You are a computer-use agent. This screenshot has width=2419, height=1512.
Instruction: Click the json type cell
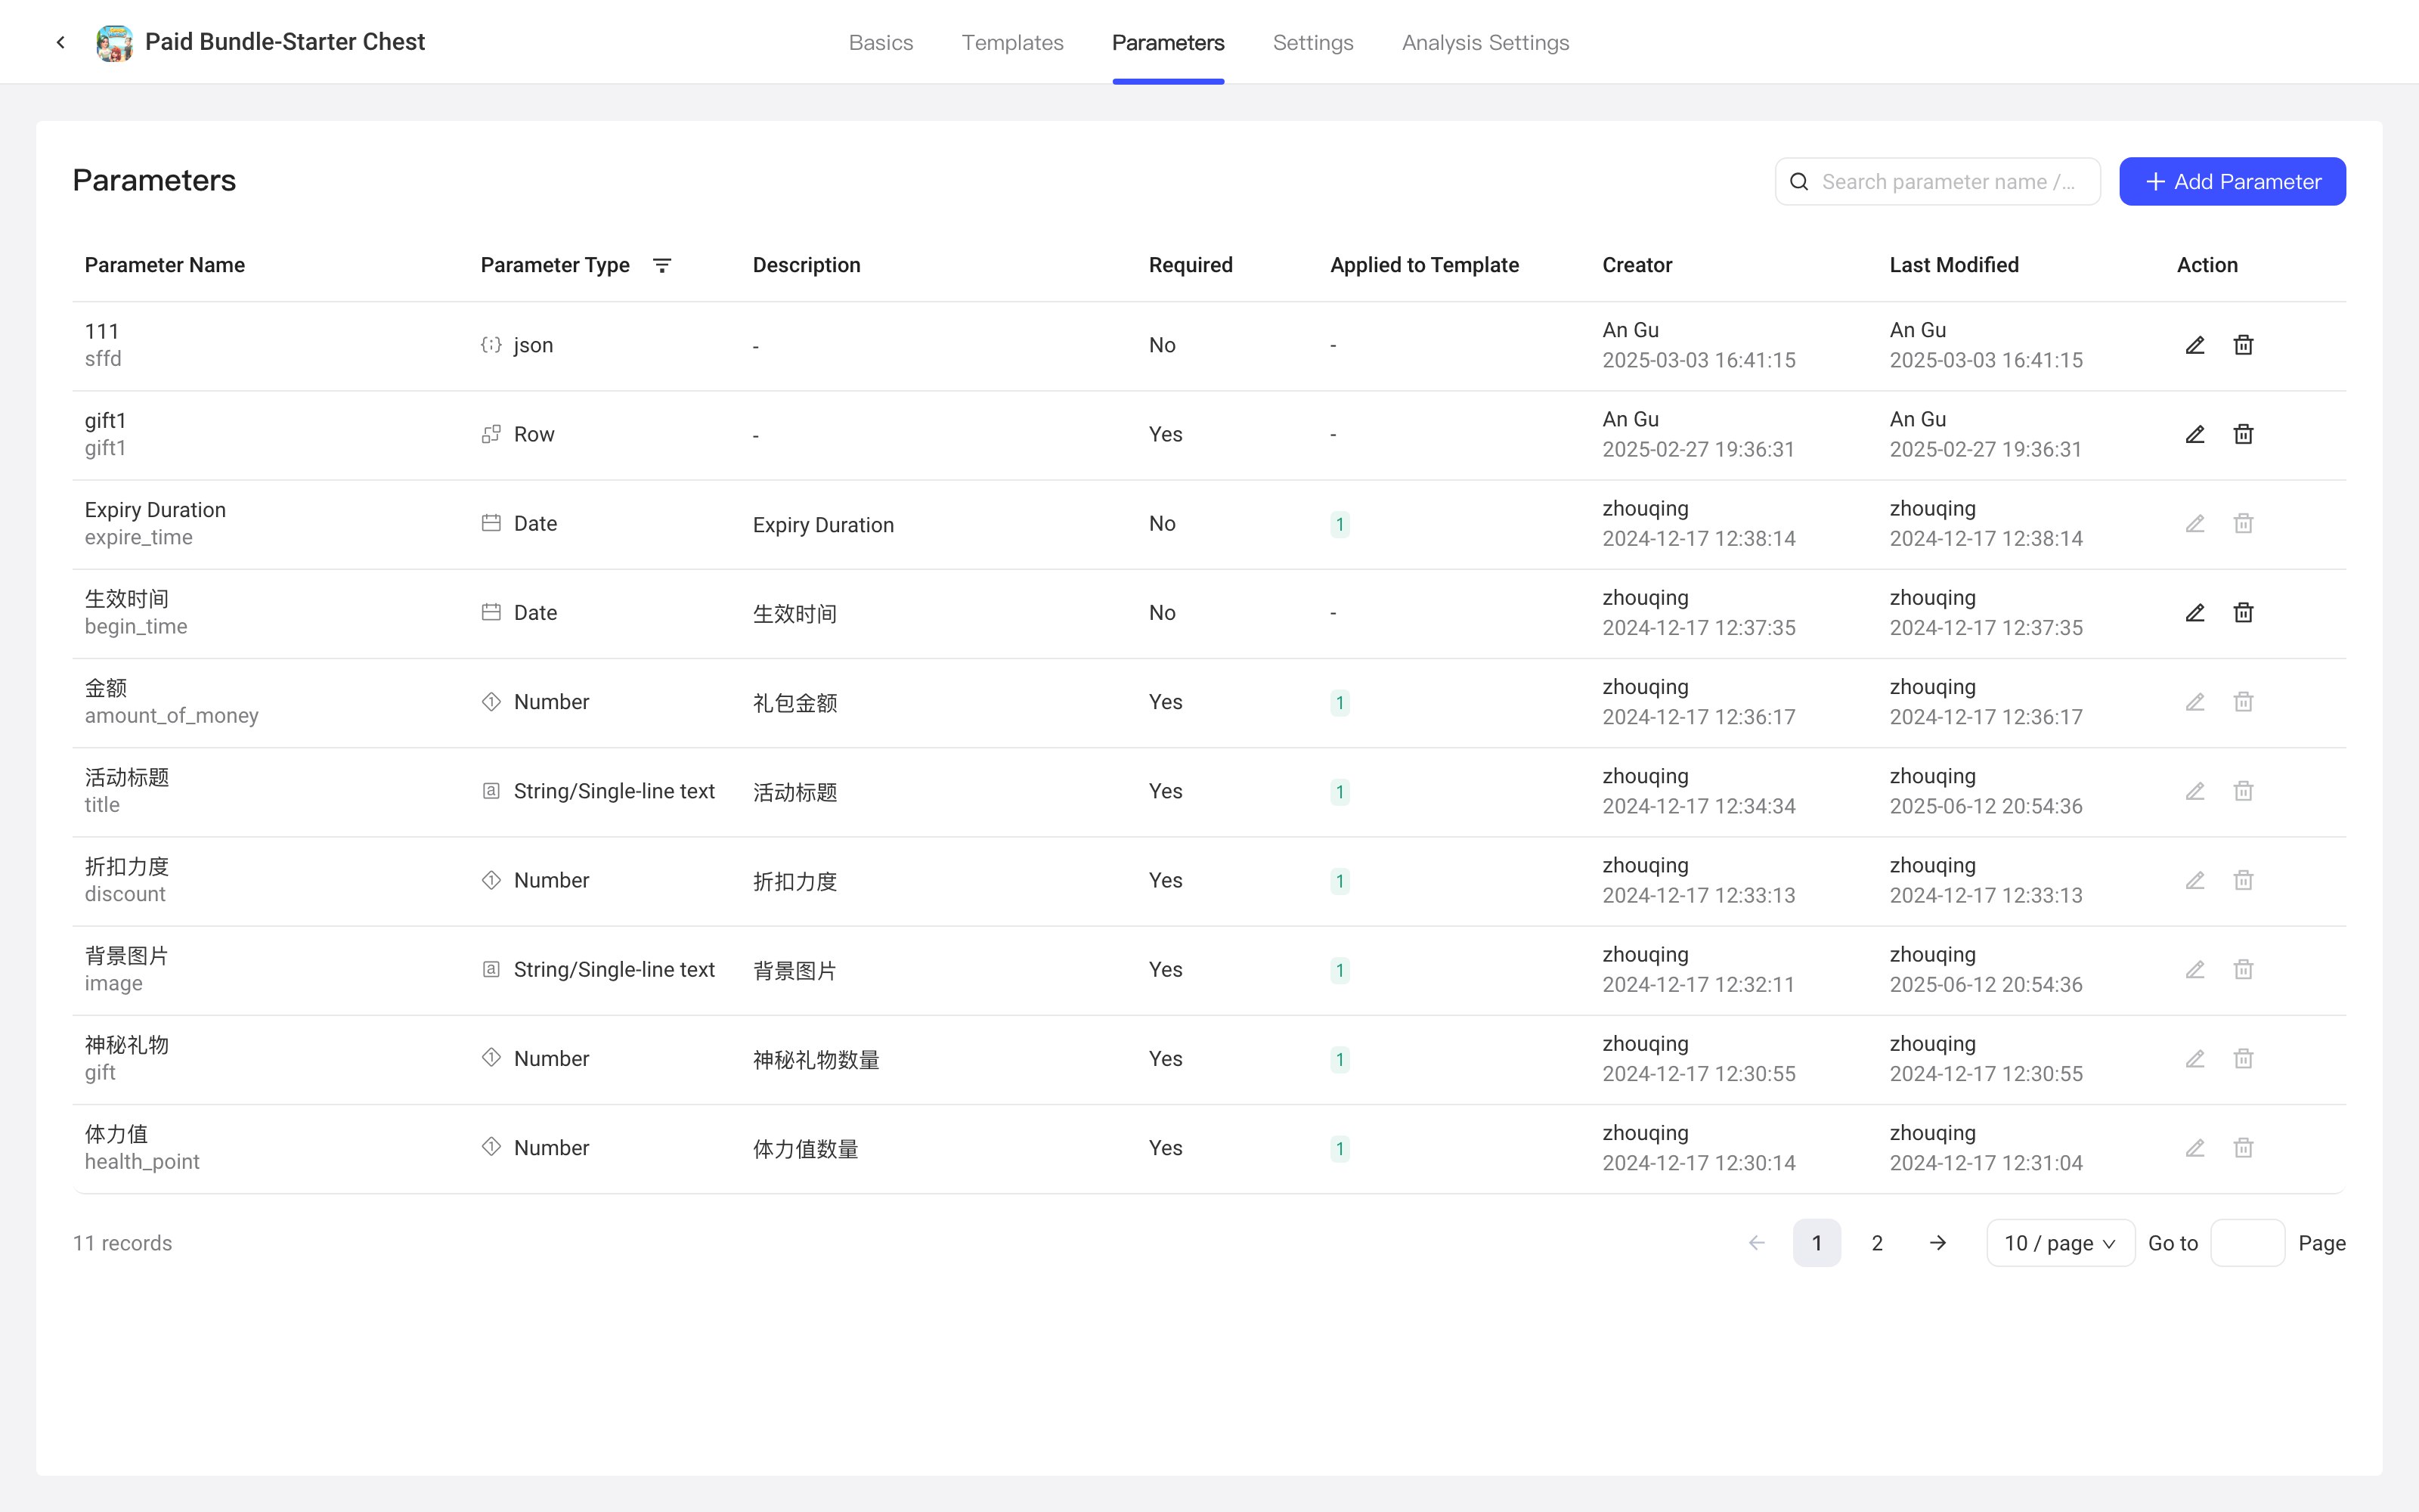pyautogui.click(x=517, y=345)
